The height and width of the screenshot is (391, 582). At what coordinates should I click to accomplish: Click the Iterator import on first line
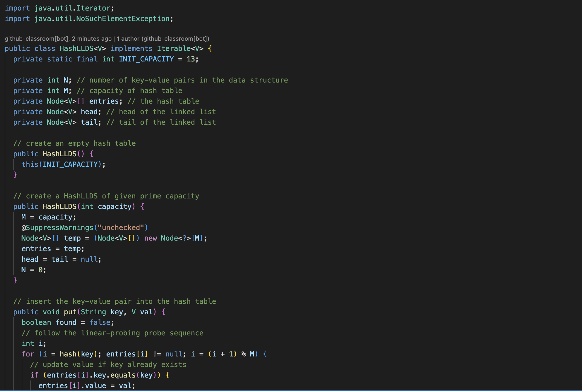(x=93, y=8)
